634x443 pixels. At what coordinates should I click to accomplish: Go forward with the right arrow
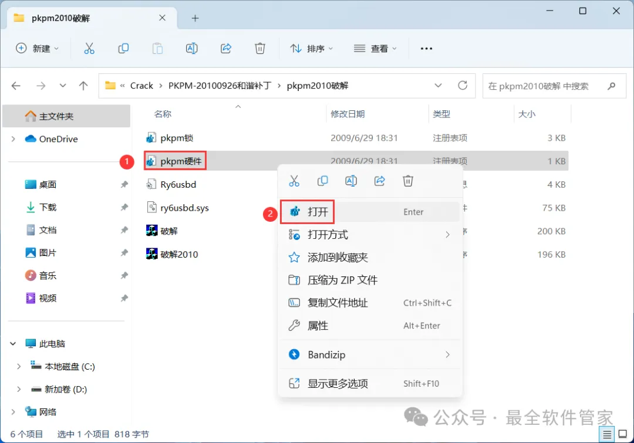41,86
